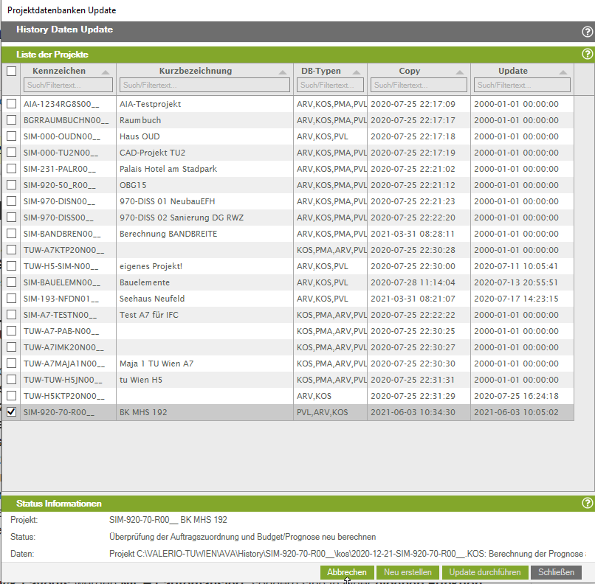Click sort arrow in Kennzeichen column header
595x584 pixels.
(x=106, y=72)
